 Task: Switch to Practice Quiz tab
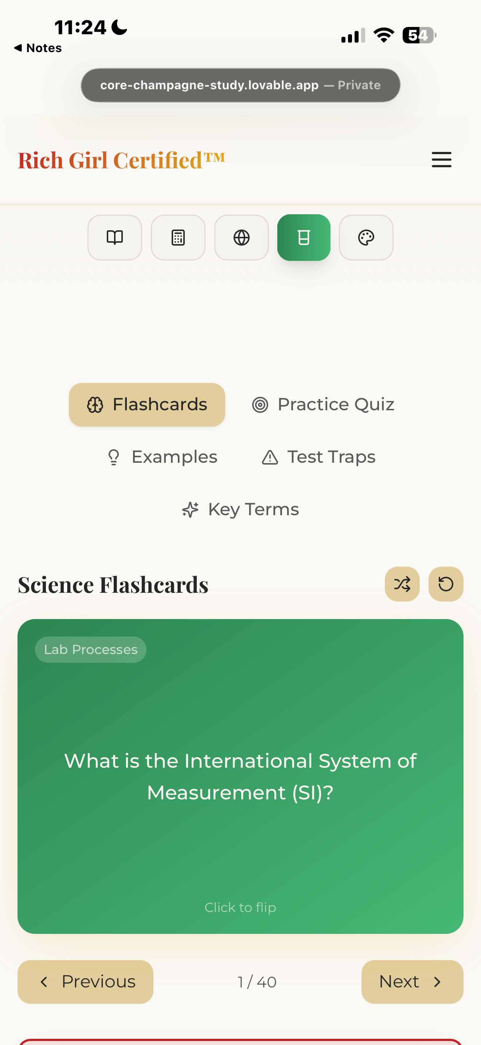(323, 404)
